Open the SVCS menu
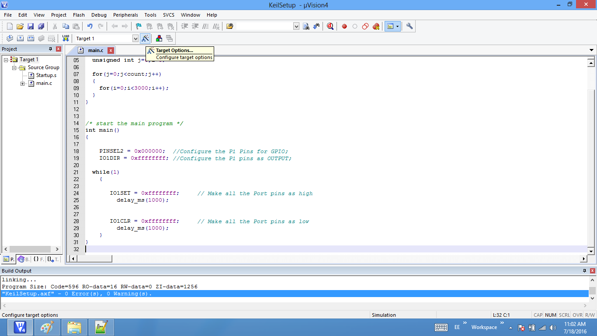 click(x=169, y=15)
